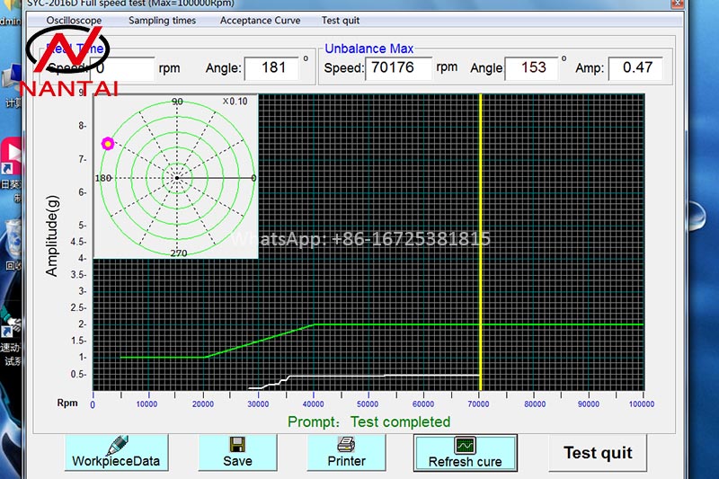Open the Oscilloscope menu
Image resolution: width=719 pixels, height=479 pixels.
74,21
